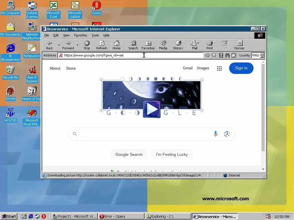
Task: Open the Notepad++ desktop icon
Action: [x=32, y=51]
